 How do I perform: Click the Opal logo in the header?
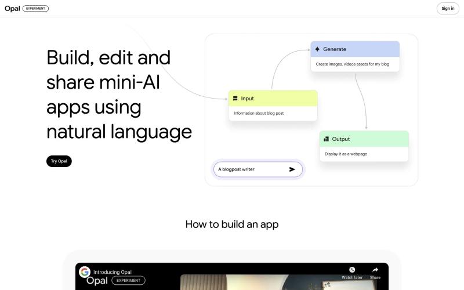(12, 9)
